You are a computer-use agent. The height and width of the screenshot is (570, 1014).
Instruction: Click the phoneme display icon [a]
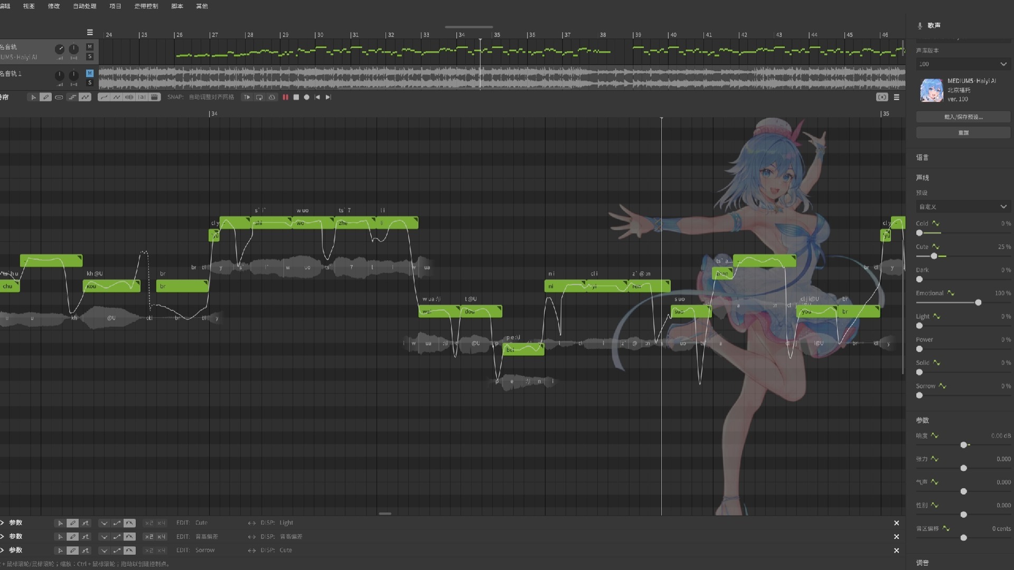[x=142, y=97]
